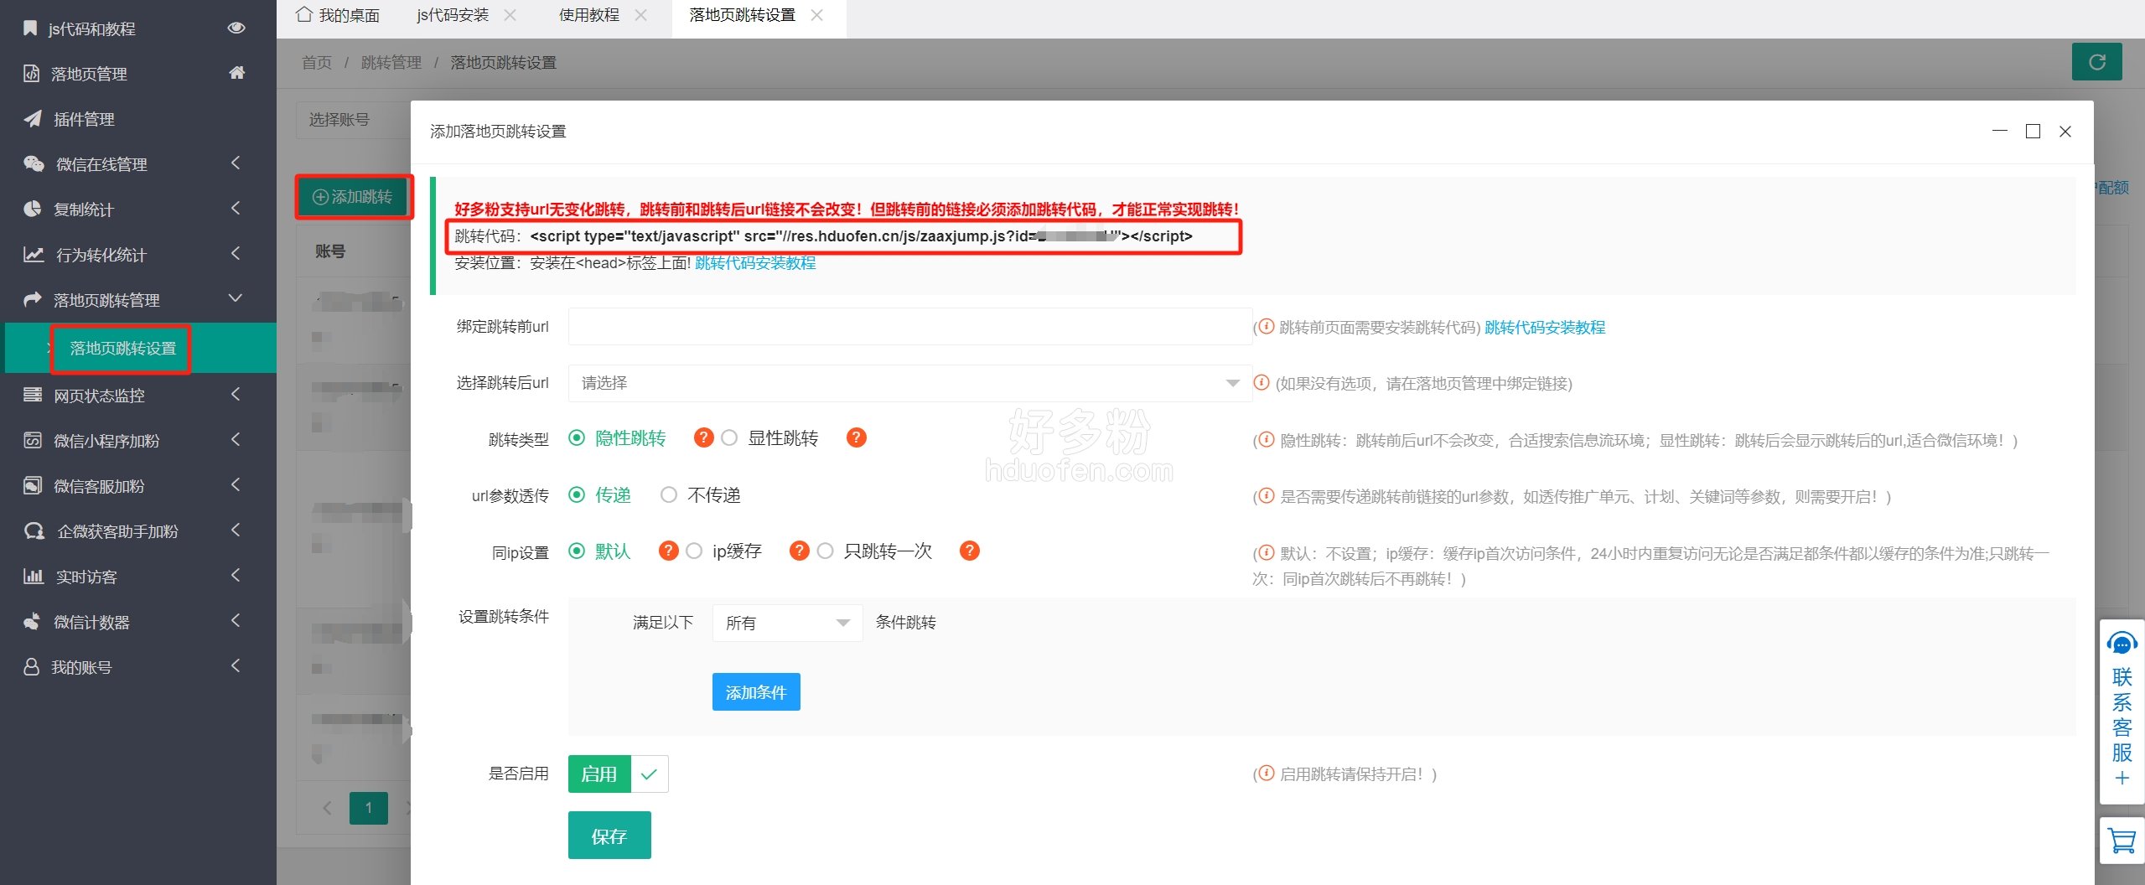The height and width of the screenshot is (885, 2145).
Task: Click the eye icon beside js代码和教程
Action: point(236,28)
